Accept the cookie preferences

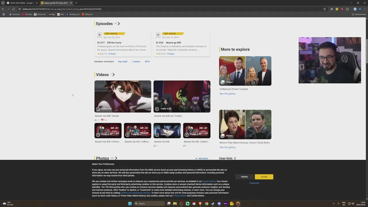264,177
